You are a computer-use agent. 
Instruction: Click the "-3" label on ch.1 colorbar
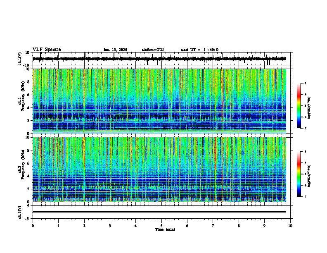pyautogui.click(x=304, y=83)
